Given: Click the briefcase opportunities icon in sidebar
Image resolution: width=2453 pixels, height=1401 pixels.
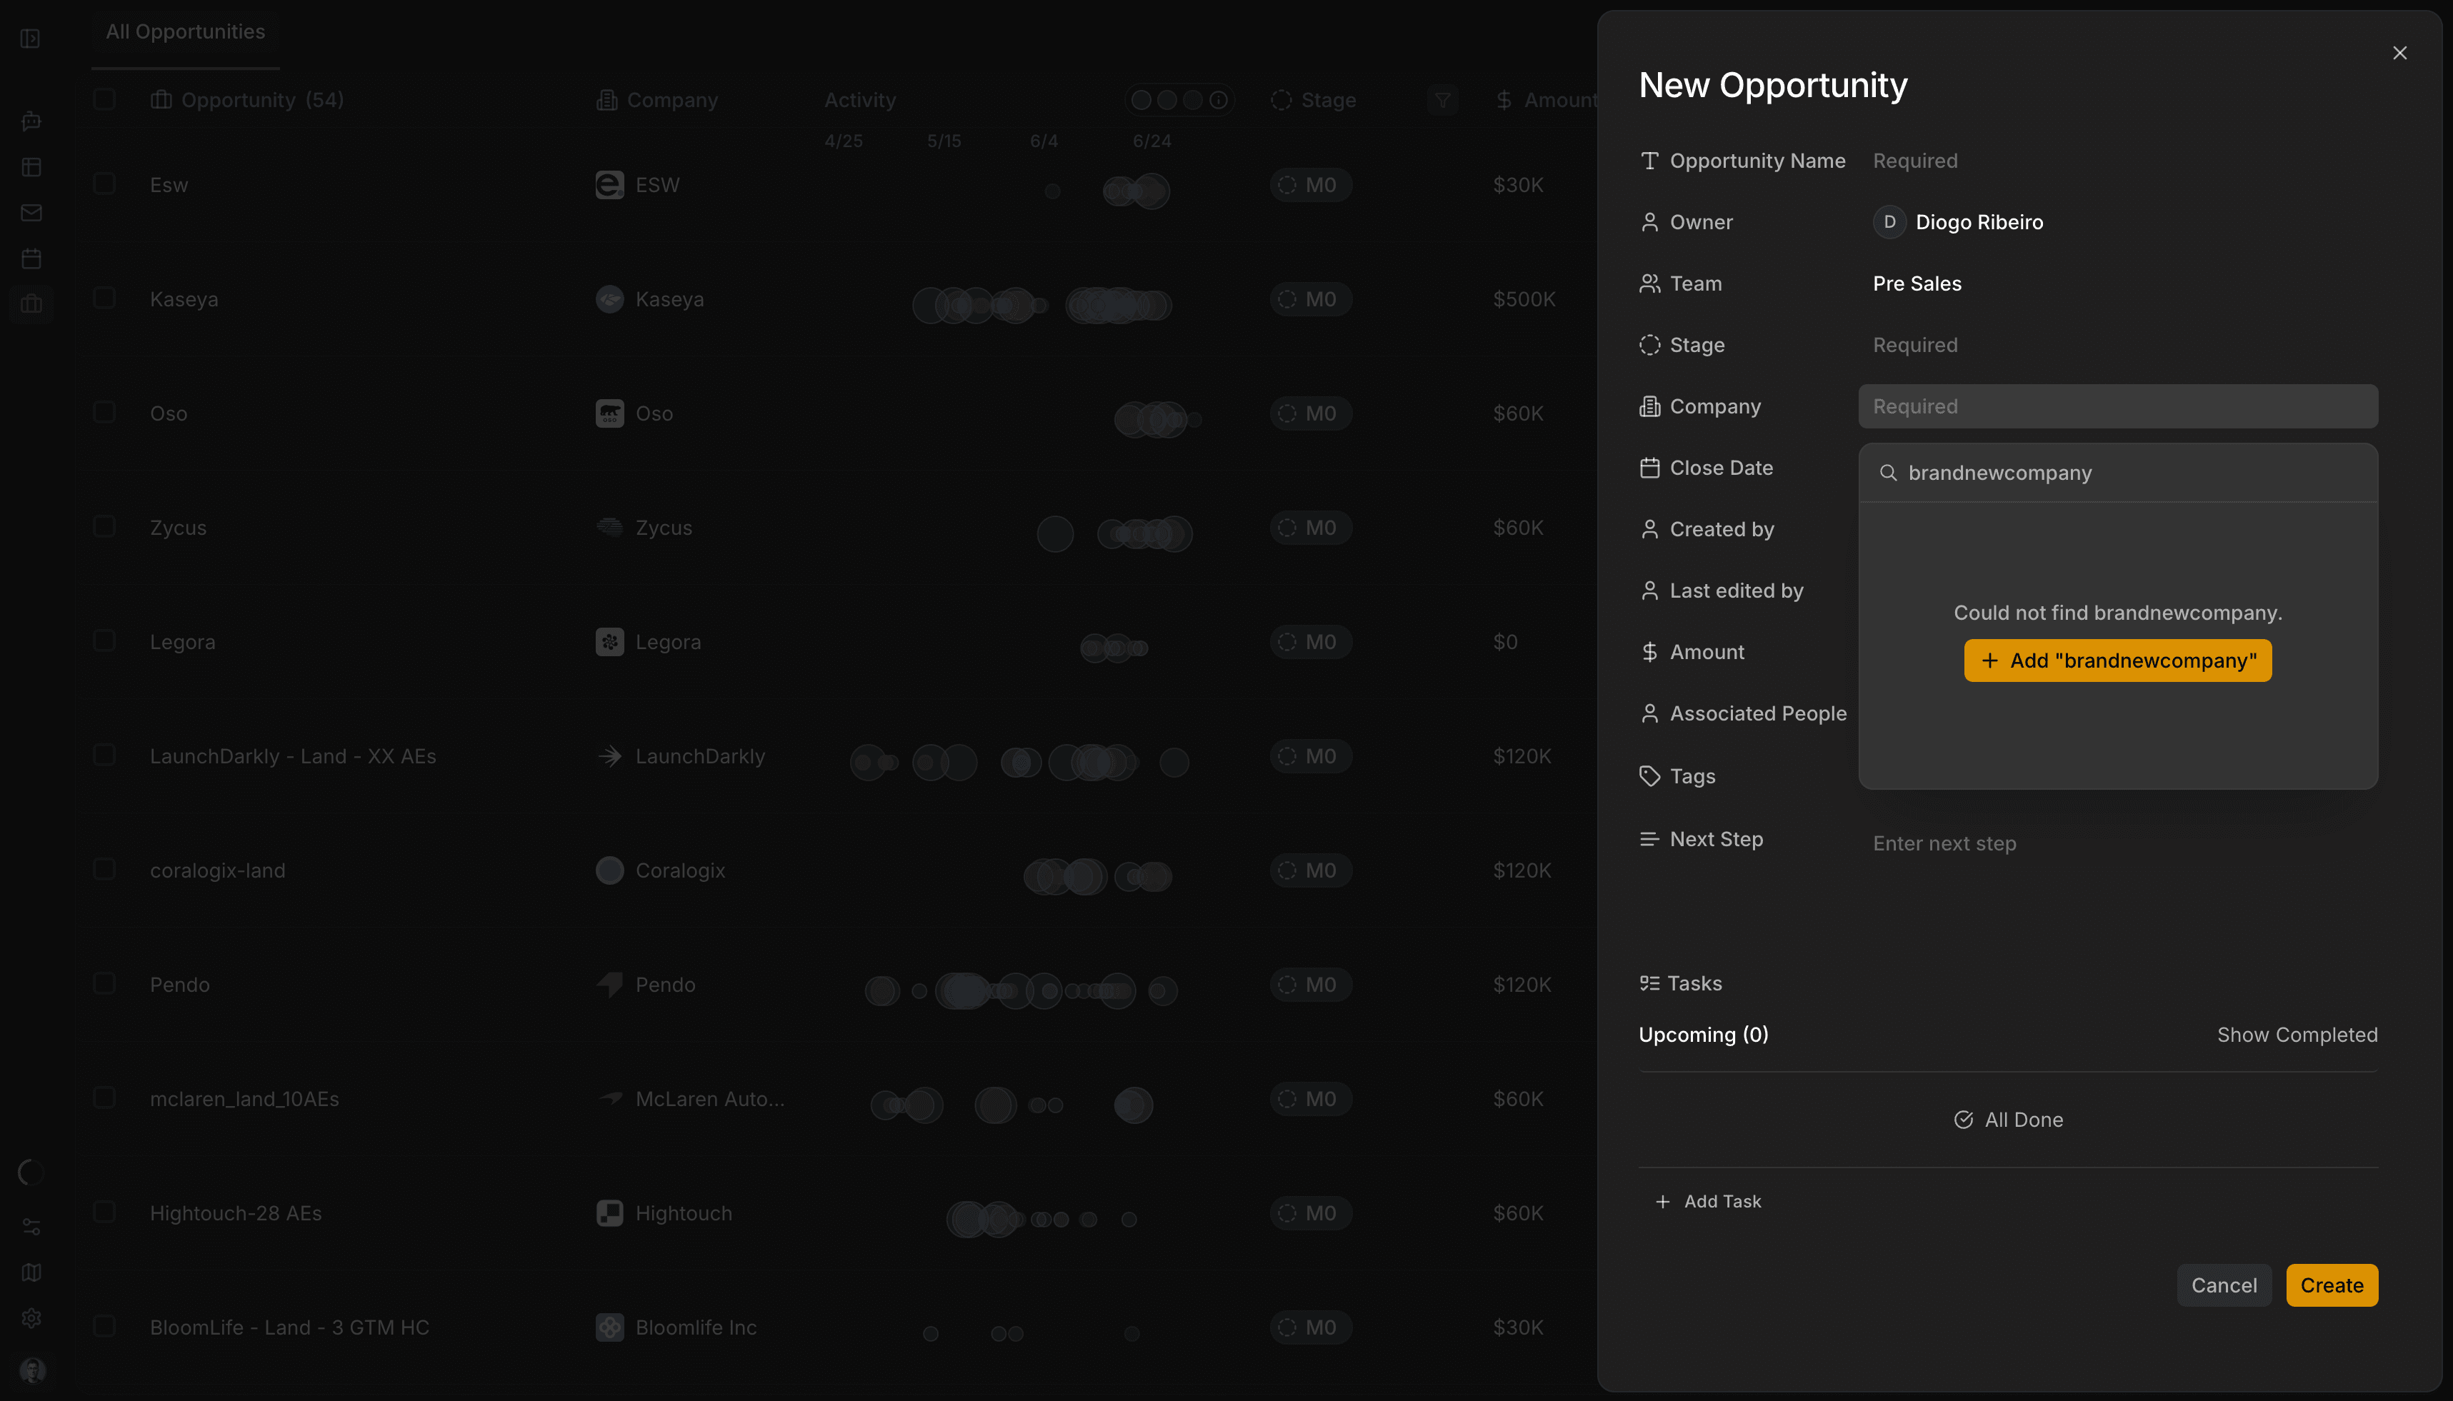Looking at the screenshot, I should tap(31, 304).
